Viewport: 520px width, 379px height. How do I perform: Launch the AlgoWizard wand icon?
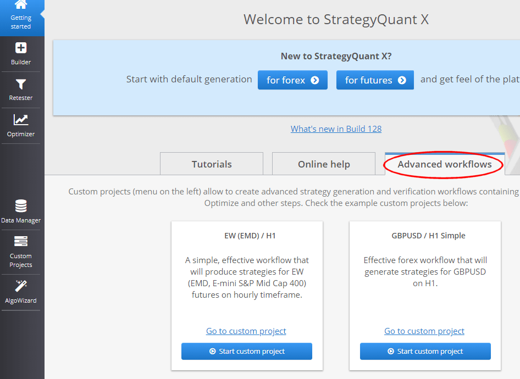[20, 286]
